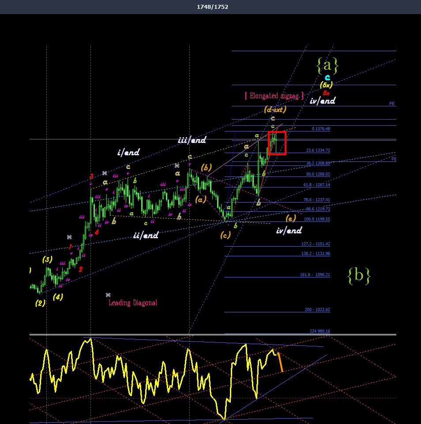Select the iii/end wave label
The width and height of the screenshot is (421, 424).
[192, 140]
